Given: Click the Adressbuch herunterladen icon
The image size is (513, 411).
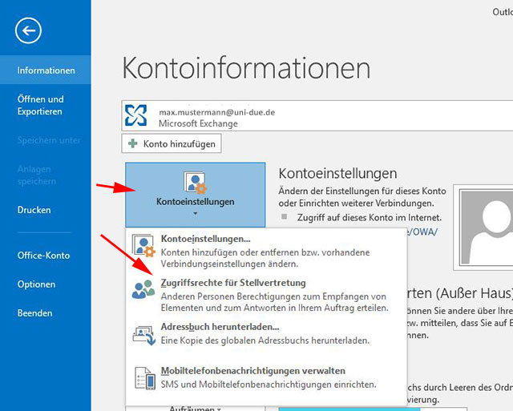Looking at the screenshot, I should (x=143, y=333).
